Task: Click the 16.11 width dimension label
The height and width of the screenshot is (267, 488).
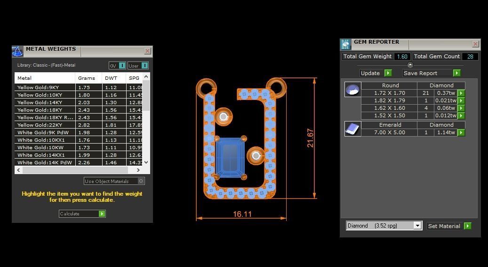Action: pos(242,214)
